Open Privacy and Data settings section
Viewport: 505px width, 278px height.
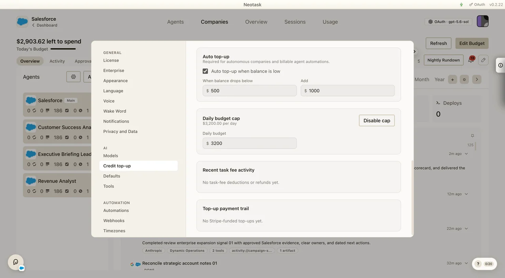(x=138, y=132)
